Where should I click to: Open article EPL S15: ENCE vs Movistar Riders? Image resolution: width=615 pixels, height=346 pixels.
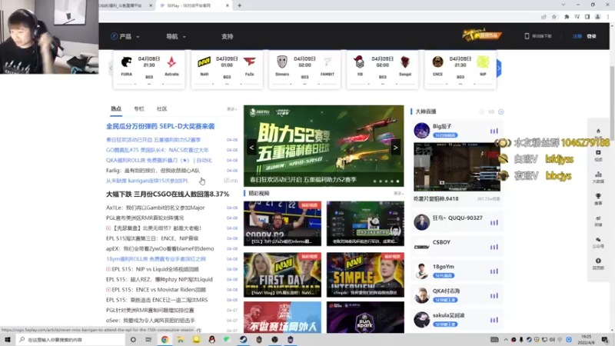158,290
